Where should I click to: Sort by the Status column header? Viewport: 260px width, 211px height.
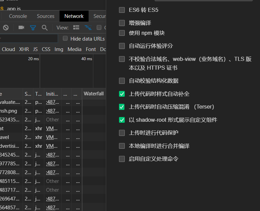pyautogui.click(x=28, y=94)
